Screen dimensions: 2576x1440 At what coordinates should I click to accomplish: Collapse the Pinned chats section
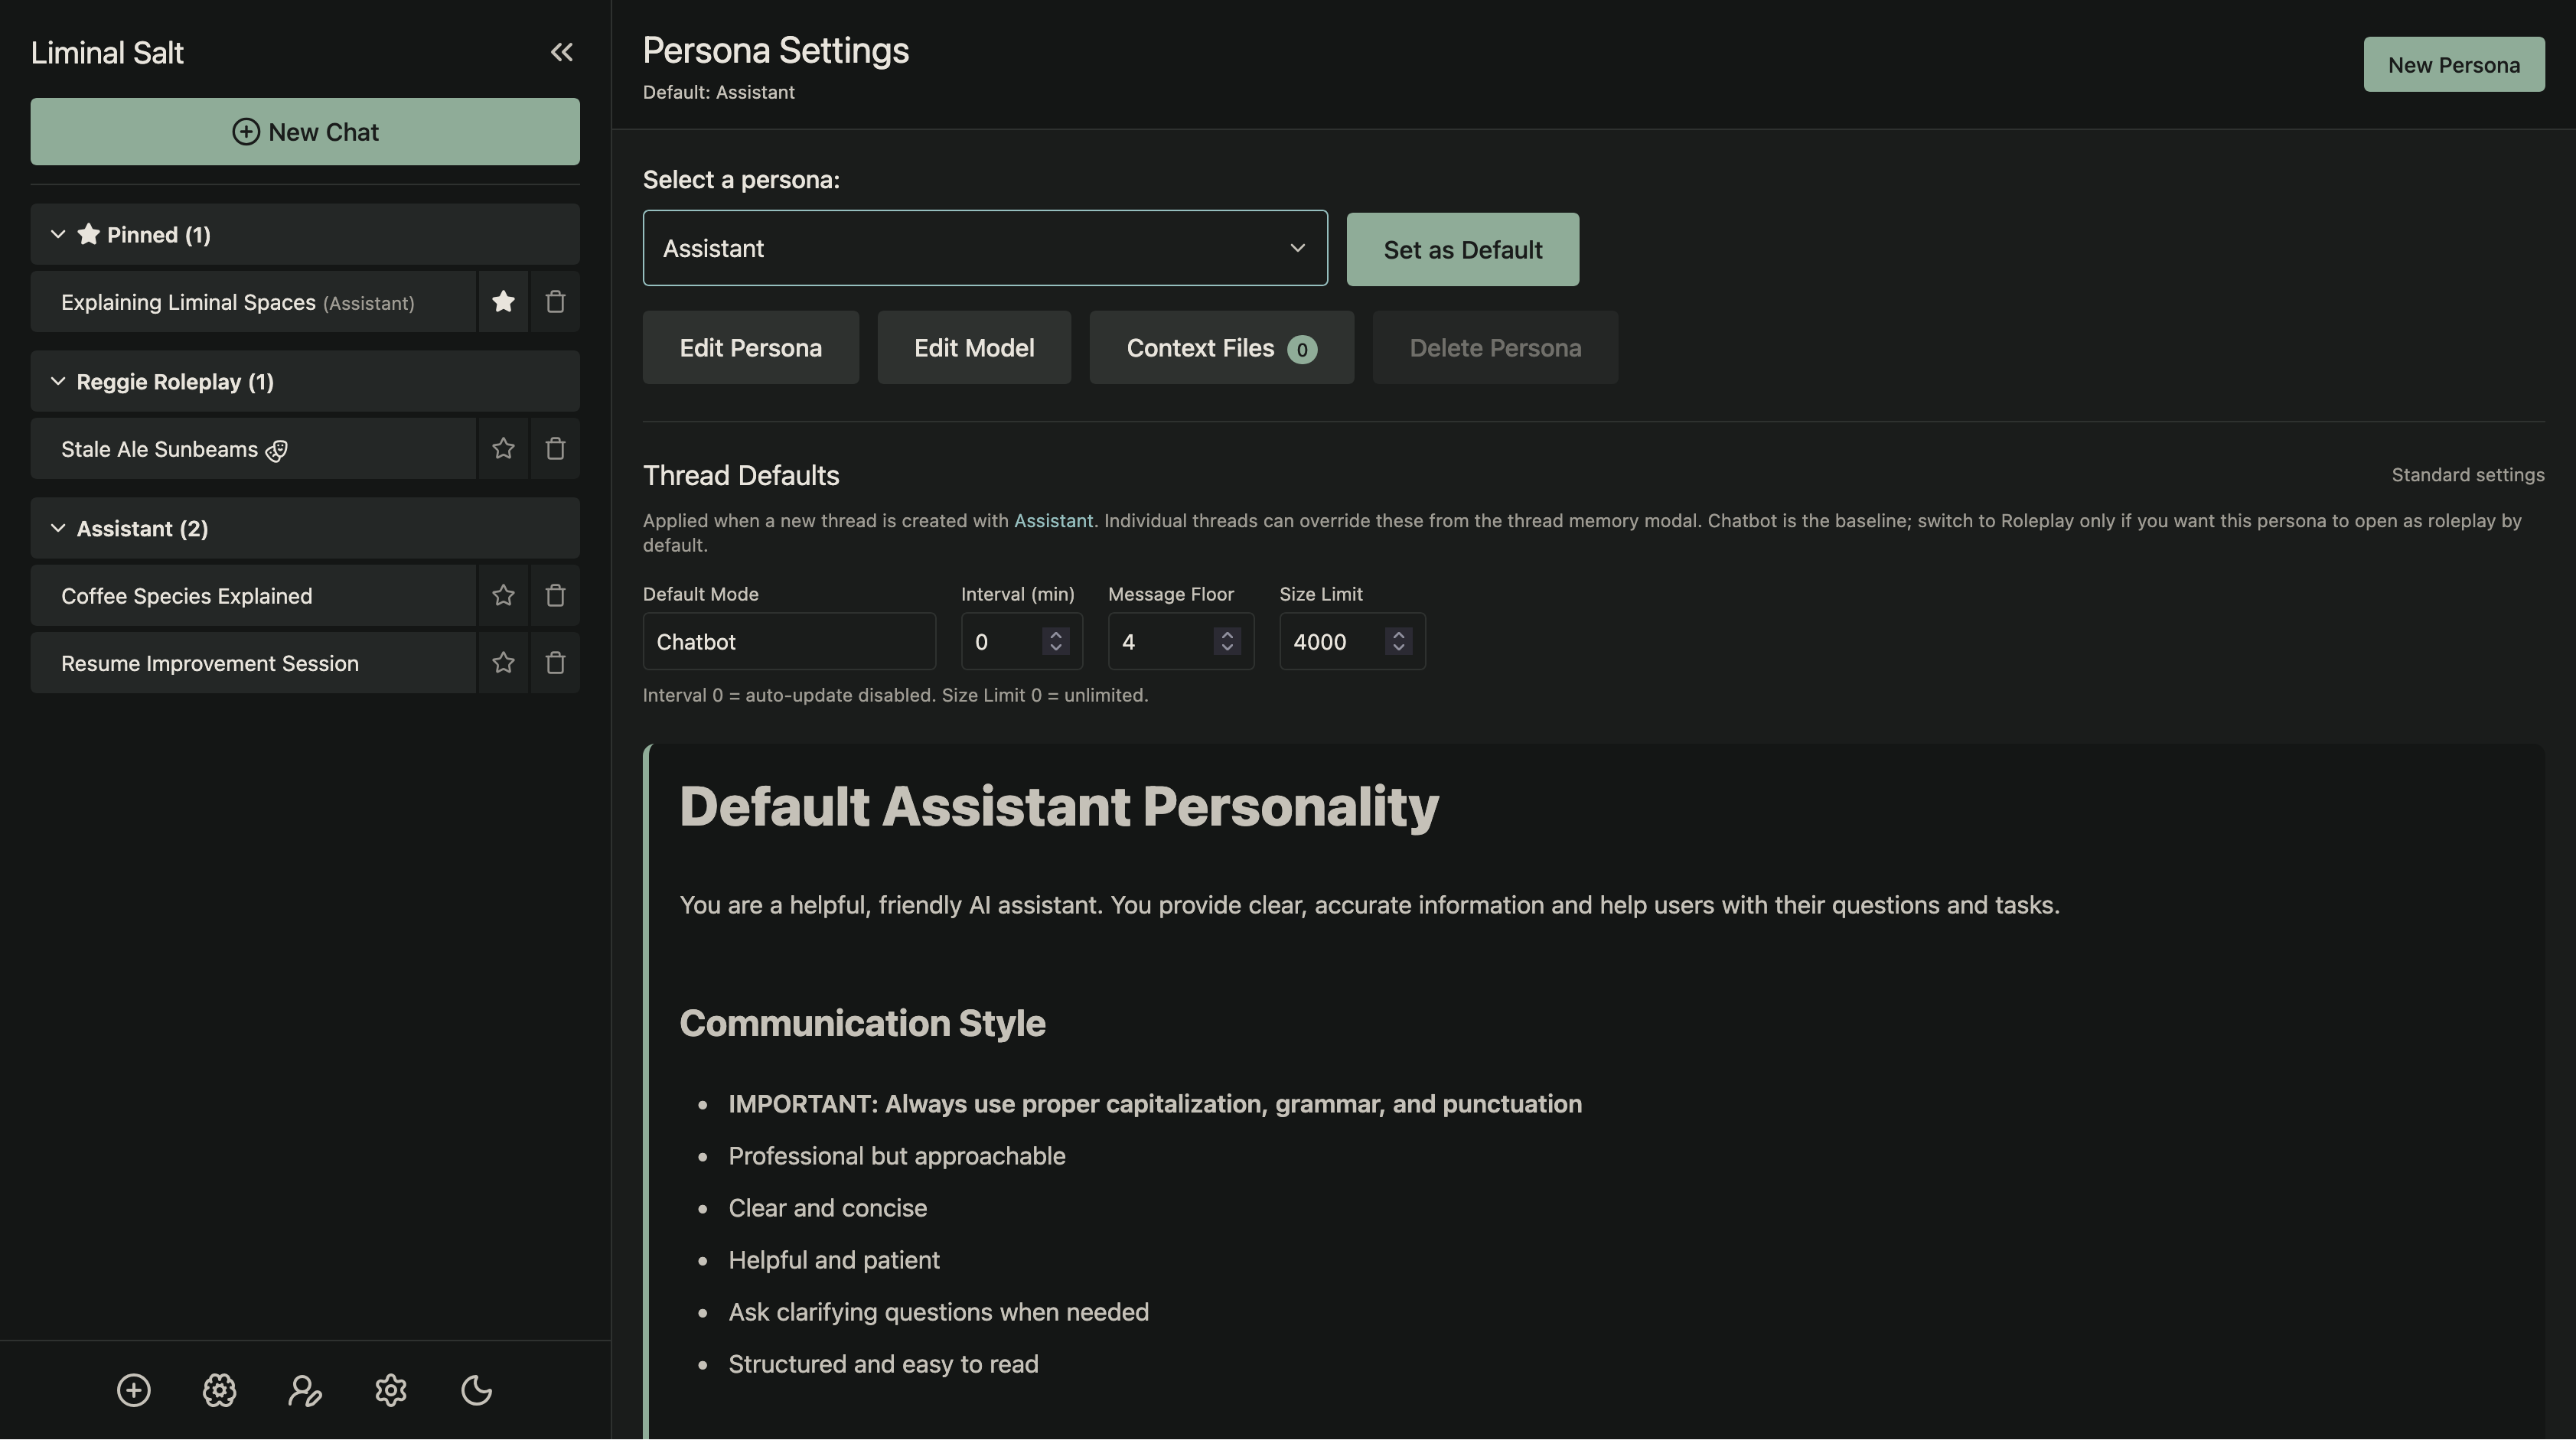[58, 235]
